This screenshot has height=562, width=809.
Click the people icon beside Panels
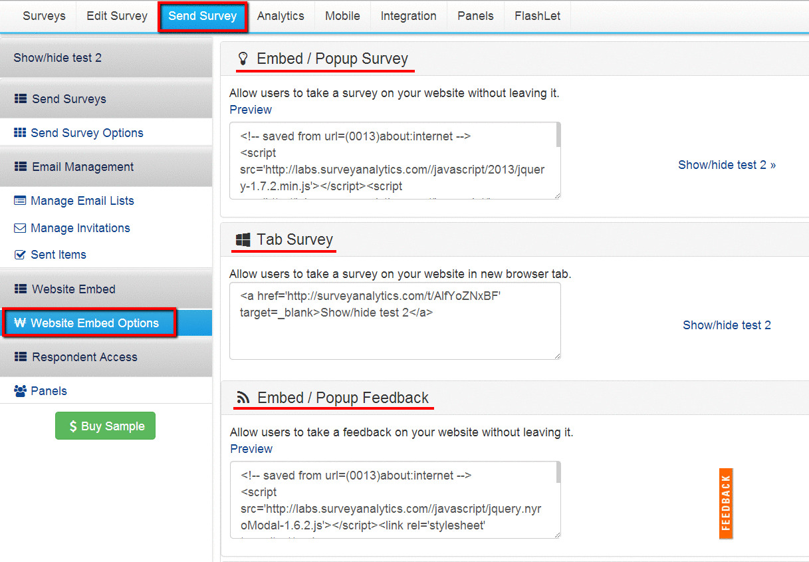(x=20, y=391)
